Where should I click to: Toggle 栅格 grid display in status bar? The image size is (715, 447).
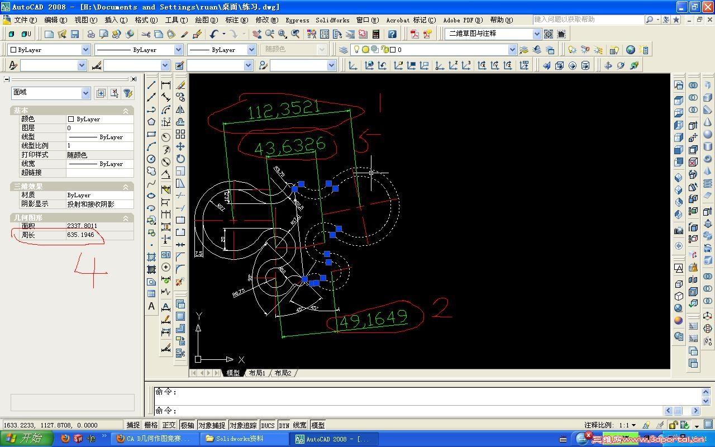click(151, 425)
